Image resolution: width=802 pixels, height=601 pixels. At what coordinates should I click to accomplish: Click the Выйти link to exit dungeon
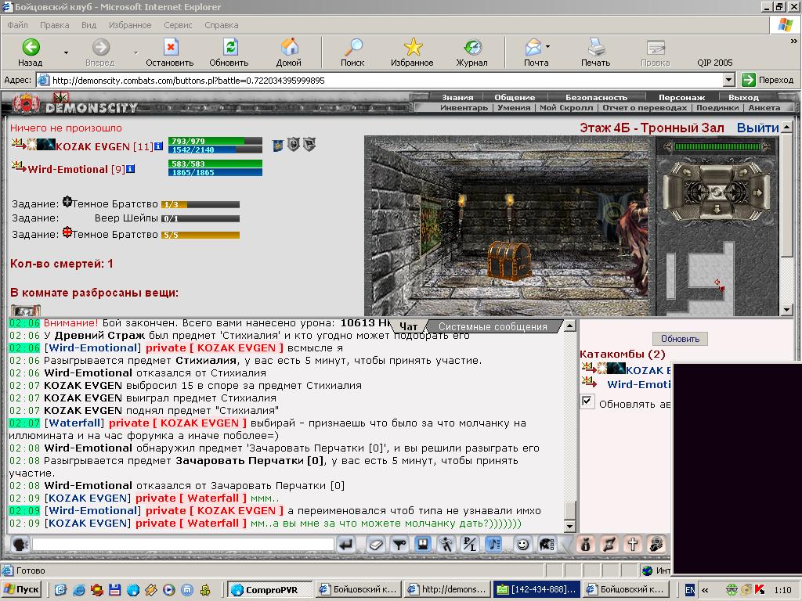click(x=757, y=128)
